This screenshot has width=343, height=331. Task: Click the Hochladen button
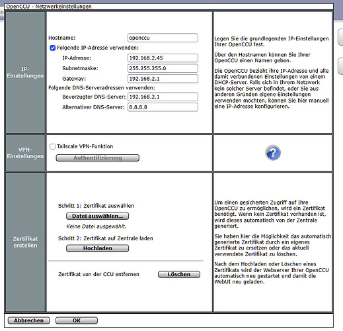(98, 248)
